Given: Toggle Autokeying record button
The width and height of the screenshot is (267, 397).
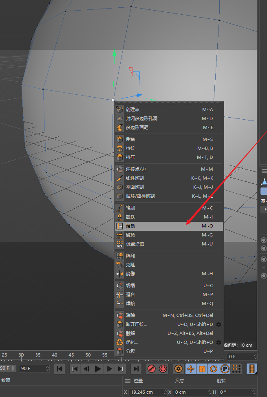Looking at the screenshot, I should point(163,369).
